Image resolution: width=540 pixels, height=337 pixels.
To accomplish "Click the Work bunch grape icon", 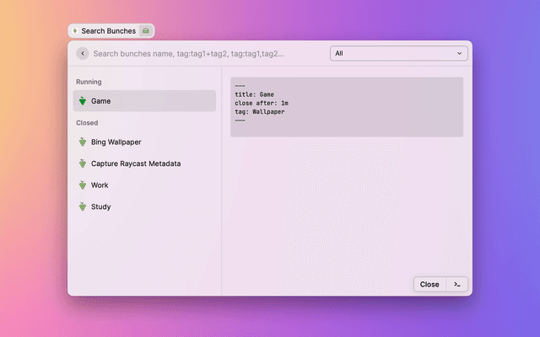I will point(82,185).
